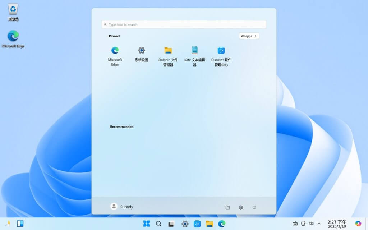Open the volume control in system tray
The height and width of the screenshot is (230, 368).
tap(311, 224)
